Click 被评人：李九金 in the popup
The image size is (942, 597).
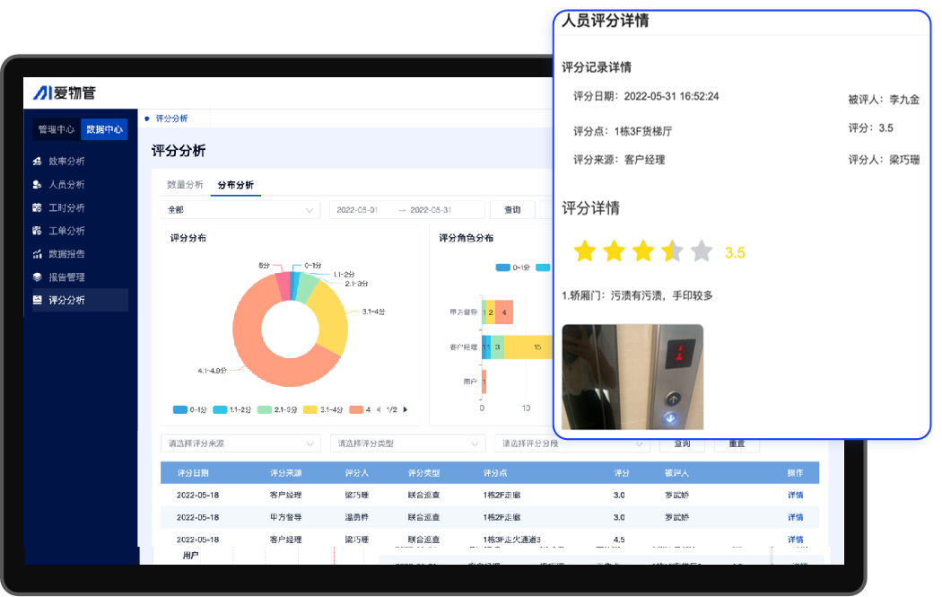884,99
